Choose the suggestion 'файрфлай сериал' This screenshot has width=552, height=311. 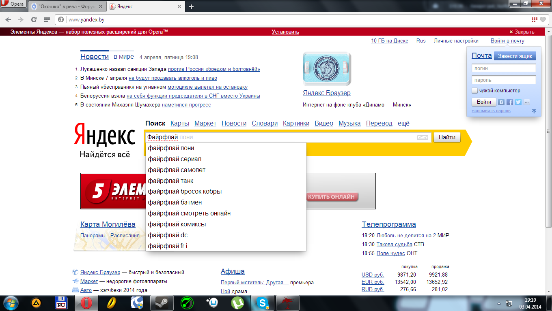(226, 159)
